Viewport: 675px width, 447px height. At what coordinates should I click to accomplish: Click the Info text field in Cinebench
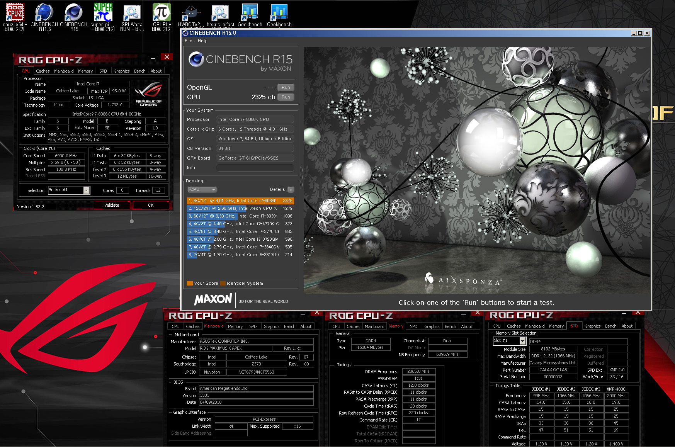pyautogui.click(x=255, y=168)
